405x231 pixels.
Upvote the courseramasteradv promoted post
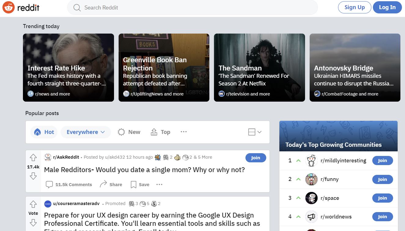(x=33, y=204)
